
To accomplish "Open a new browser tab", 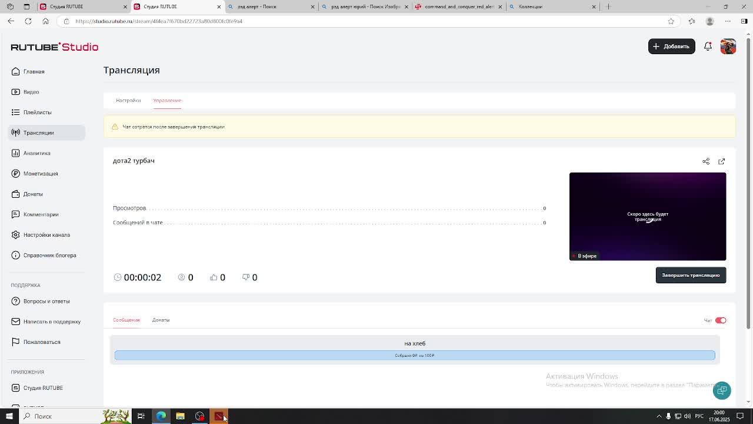I will pyautogui.click(x=608, y=6).
